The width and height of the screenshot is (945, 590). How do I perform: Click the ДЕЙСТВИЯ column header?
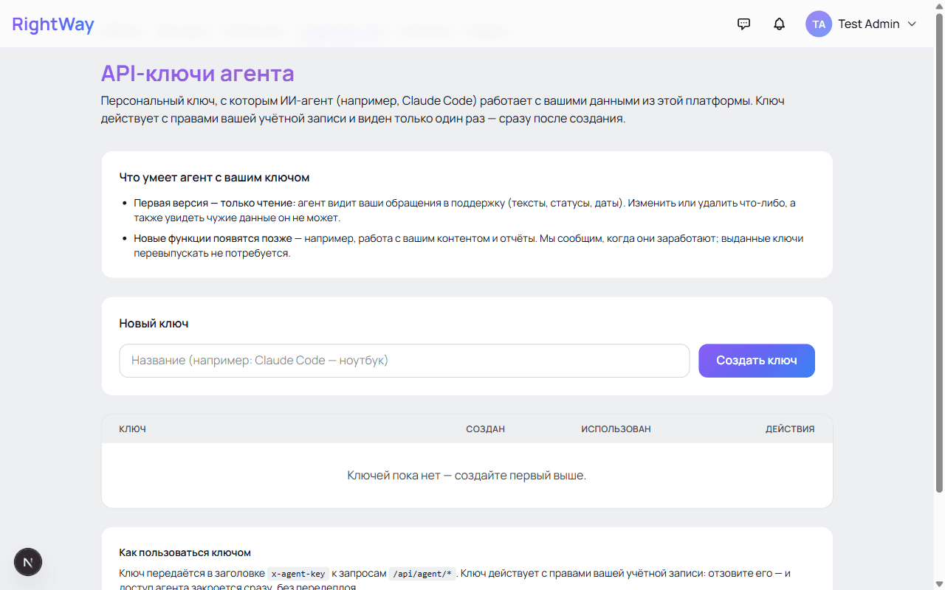(790, 428)
